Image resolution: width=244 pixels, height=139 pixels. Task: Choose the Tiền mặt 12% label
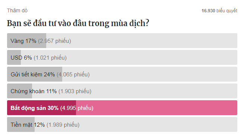[x=28, y=125]
